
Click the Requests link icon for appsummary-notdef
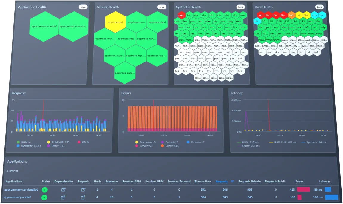(83, 197)
